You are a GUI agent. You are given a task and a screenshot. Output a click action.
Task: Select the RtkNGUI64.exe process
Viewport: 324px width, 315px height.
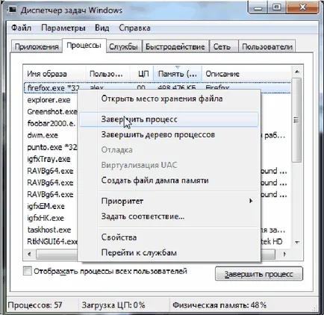coord(52,242)
